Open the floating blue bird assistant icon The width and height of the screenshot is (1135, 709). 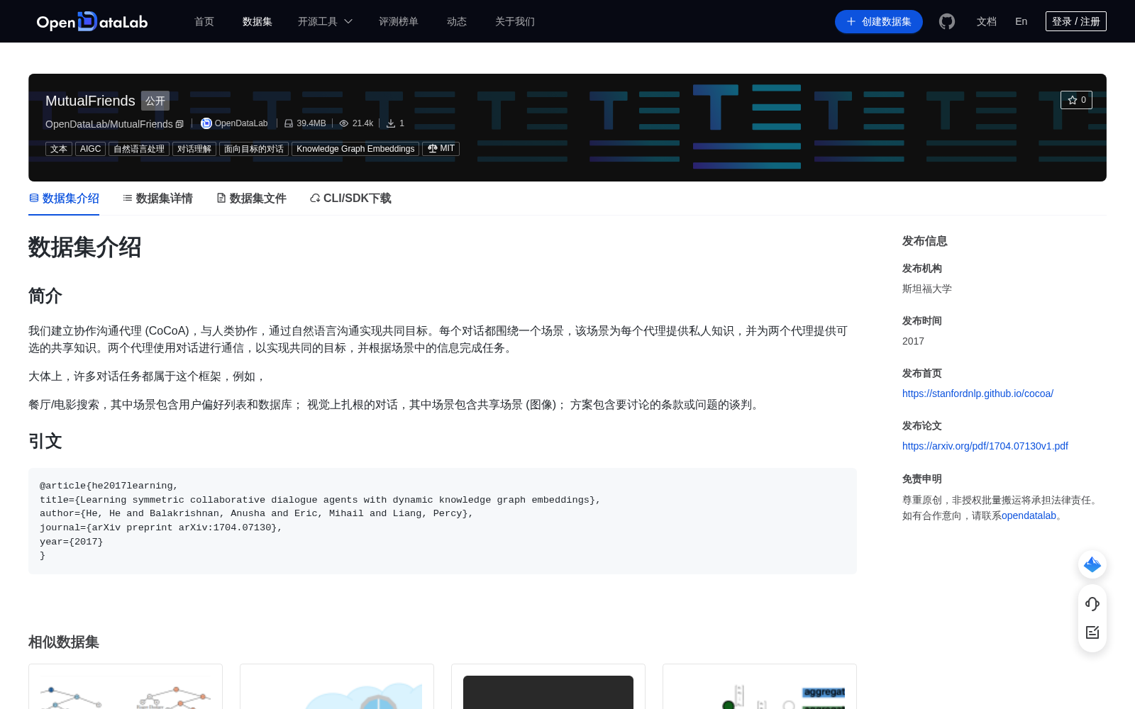click(1092, 564)
